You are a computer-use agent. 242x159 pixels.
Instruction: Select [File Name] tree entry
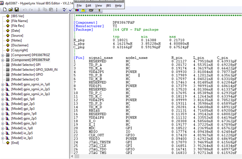point(19,21)
